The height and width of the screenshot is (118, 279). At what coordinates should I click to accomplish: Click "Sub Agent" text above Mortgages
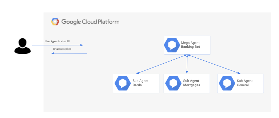tap(191, 81)
